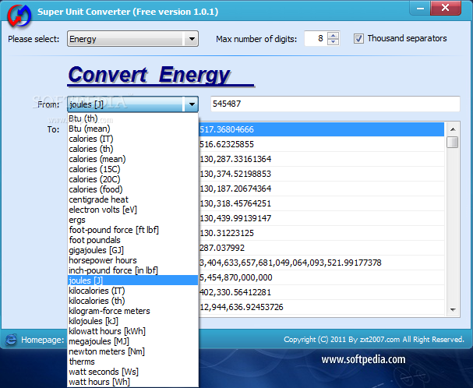This screenshot has height=388, width=473.
Task: Select result row 130,374.52198853
Action: 321,174
